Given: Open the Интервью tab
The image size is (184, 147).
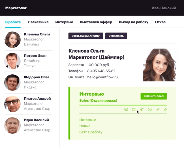Looking at the screenshot, I should click(64, 22).
